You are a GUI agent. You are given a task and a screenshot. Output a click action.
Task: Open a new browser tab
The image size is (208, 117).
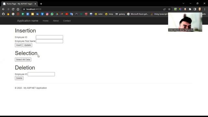[41, 4]
